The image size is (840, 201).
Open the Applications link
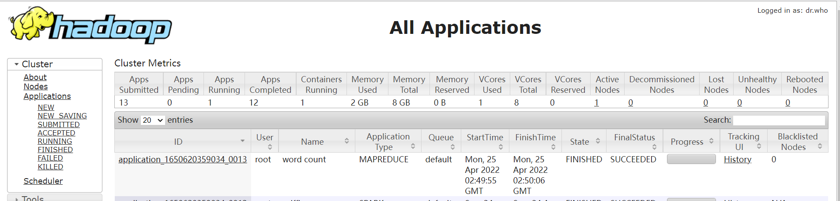pos(47,96)
